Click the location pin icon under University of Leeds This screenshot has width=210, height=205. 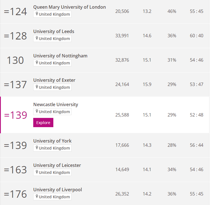tap(37, 38)
